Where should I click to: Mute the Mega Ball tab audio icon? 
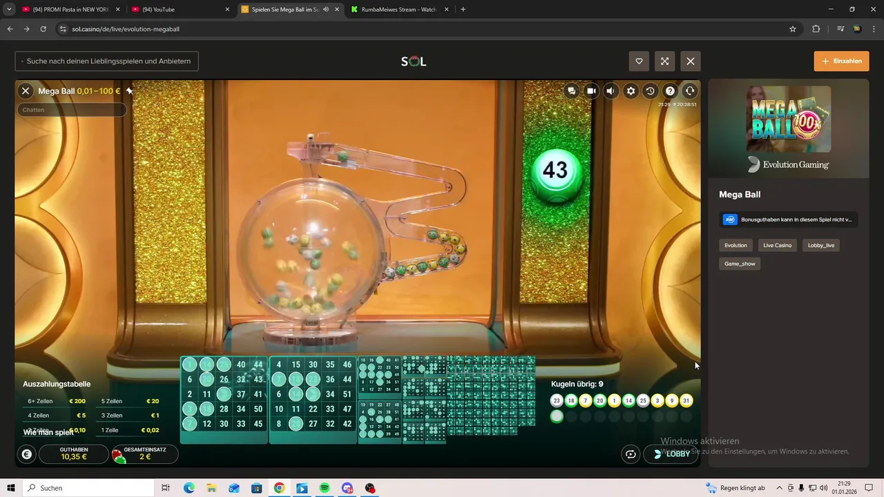pyautogui.click(x=325, y=9)
